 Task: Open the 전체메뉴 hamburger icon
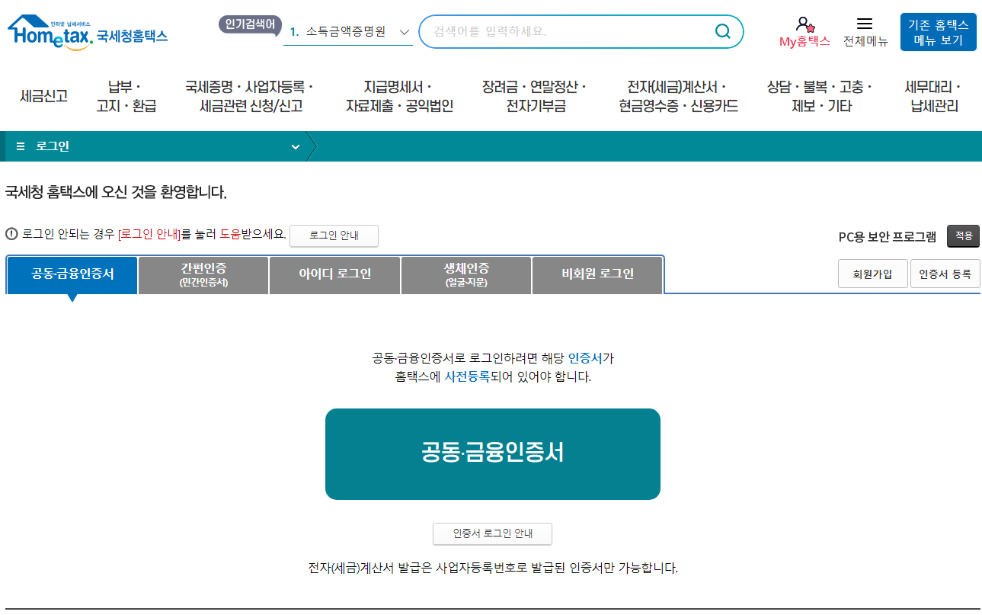click(865, 24)
